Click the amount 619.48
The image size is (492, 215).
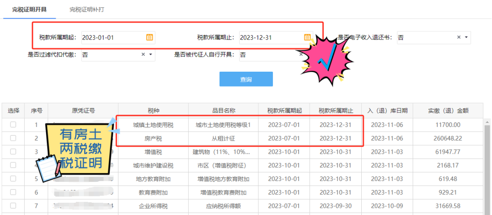pyautogui.click(x=448, y=179)
